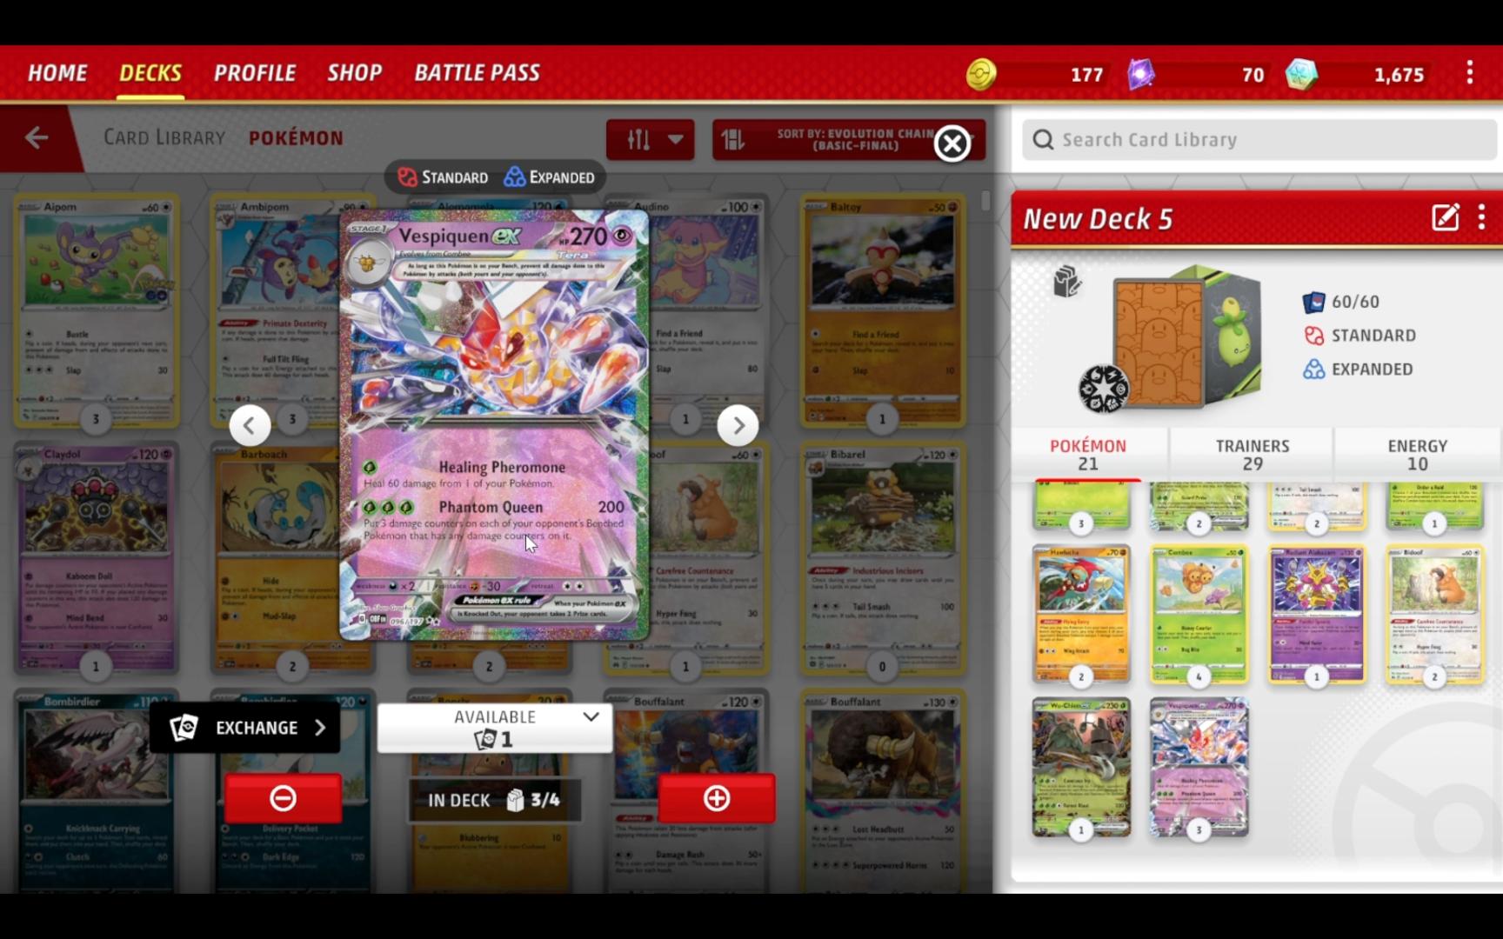Click the crystal gems currency icon
Viewport: 1503px width, 939px height.
pyautogui.click(x=1301, y=75)
